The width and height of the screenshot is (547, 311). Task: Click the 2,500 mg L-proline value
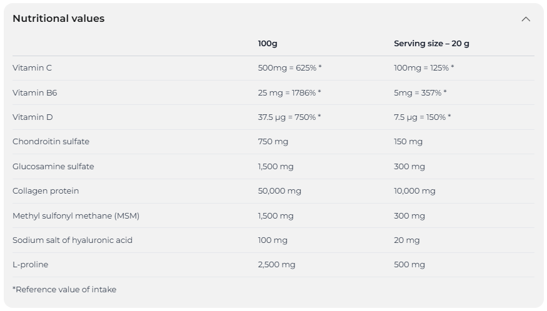276,264
